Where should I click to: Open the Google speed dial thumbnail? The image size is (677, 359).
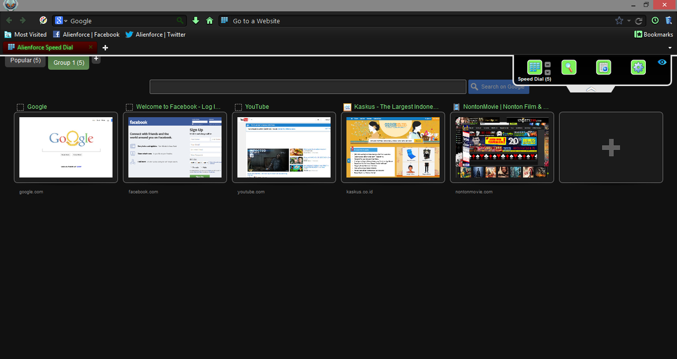click(66, 147)
